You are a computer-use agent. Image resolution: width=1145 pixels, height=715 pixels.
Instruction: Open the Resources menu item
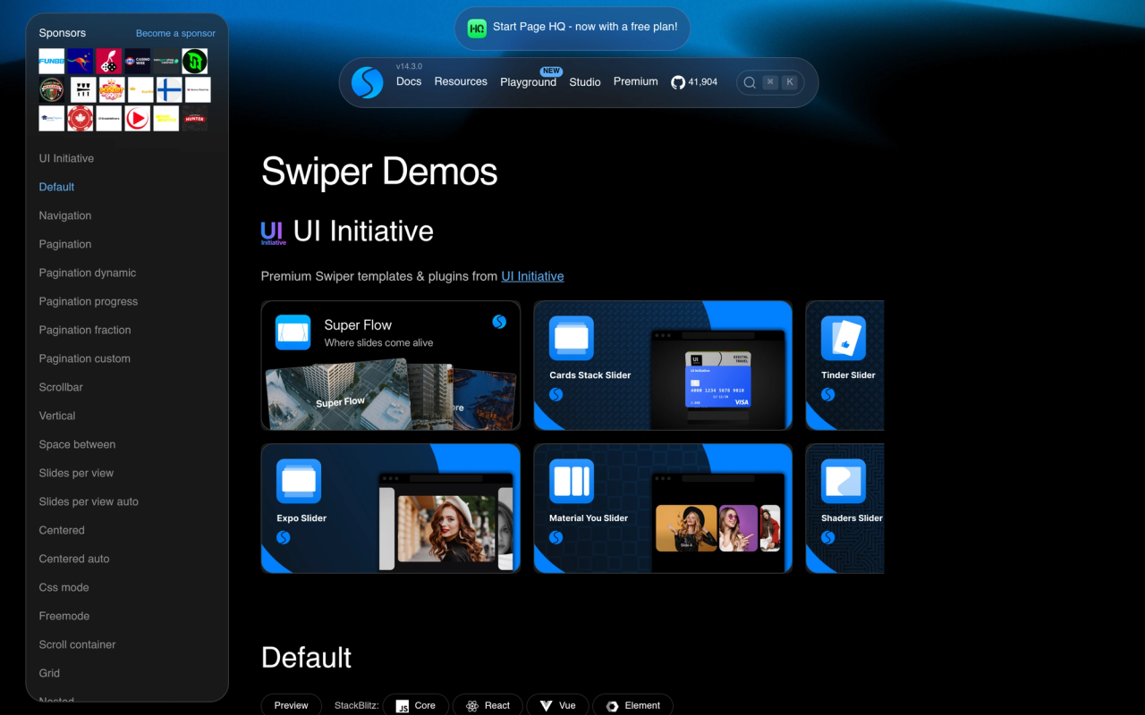[461, 81]
